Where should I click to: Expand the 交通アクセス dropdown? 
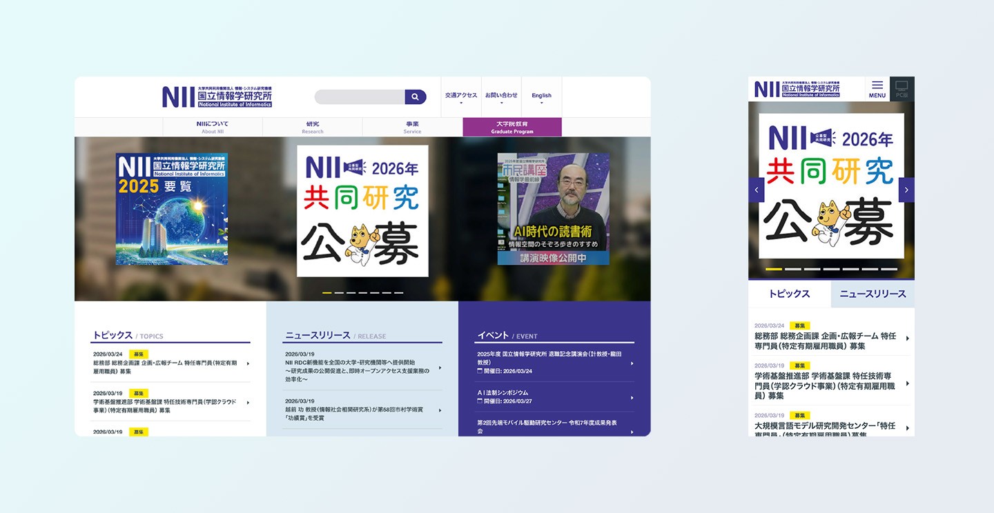[x=460, y=98]
